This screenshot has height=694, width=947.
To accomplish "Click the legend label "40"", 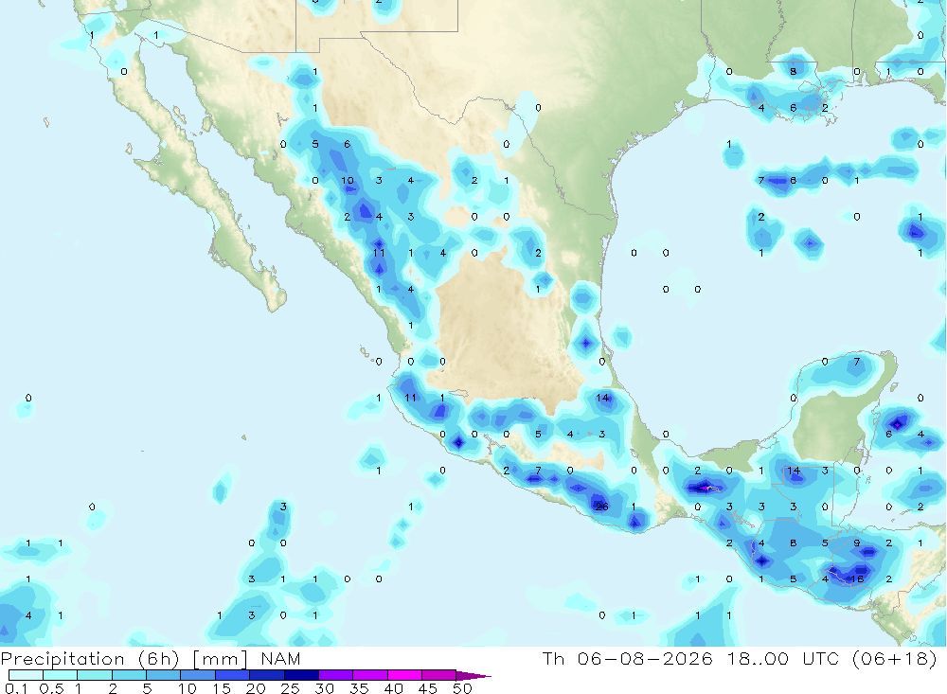I will [393, 688].
